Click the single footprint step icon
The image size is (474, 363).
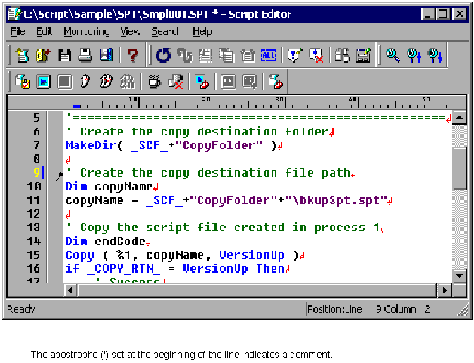[85, 82]
